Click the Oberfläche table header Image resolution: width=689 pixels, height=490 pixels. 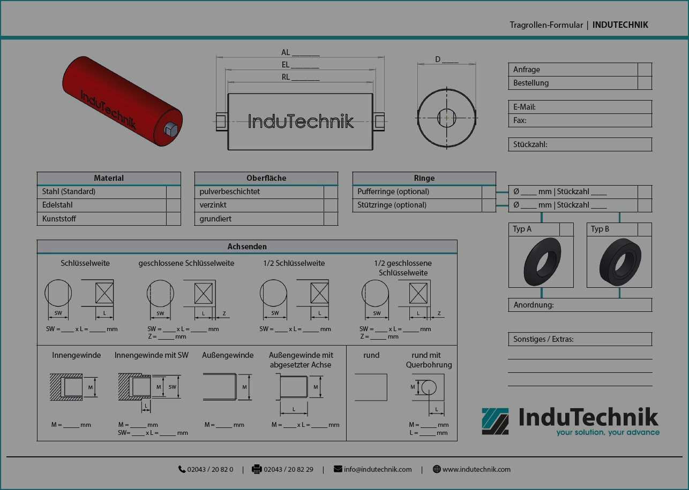click(266, 178)
